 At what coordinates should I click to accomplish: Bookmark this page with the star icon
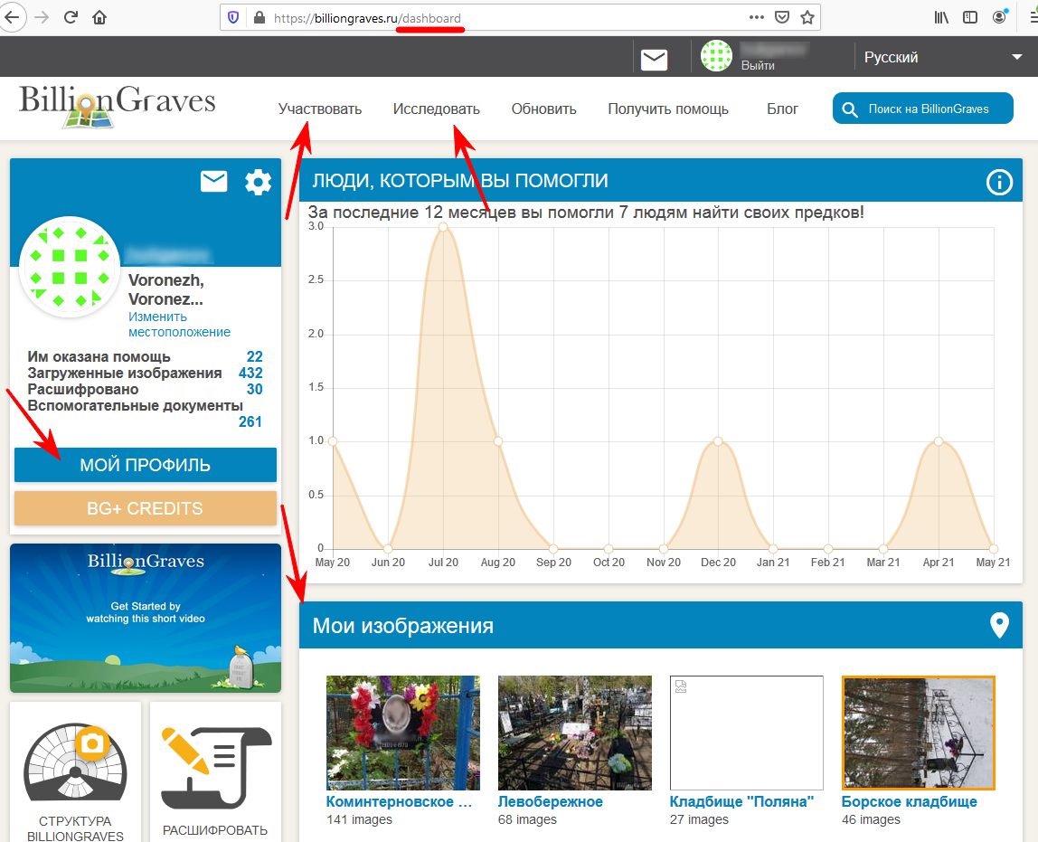[x=807, y=18]
